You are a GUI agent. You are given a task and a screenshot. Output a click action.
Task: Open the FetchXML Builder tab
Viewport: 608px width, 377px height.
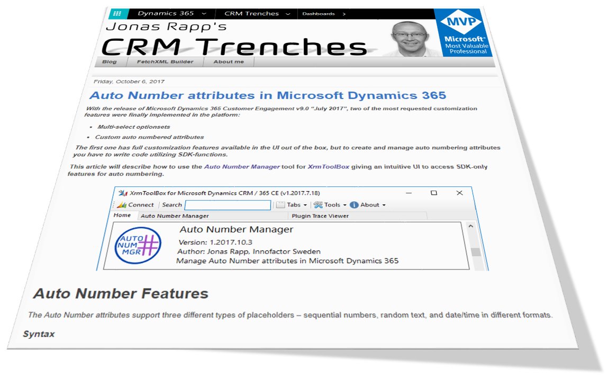point(165,61)
